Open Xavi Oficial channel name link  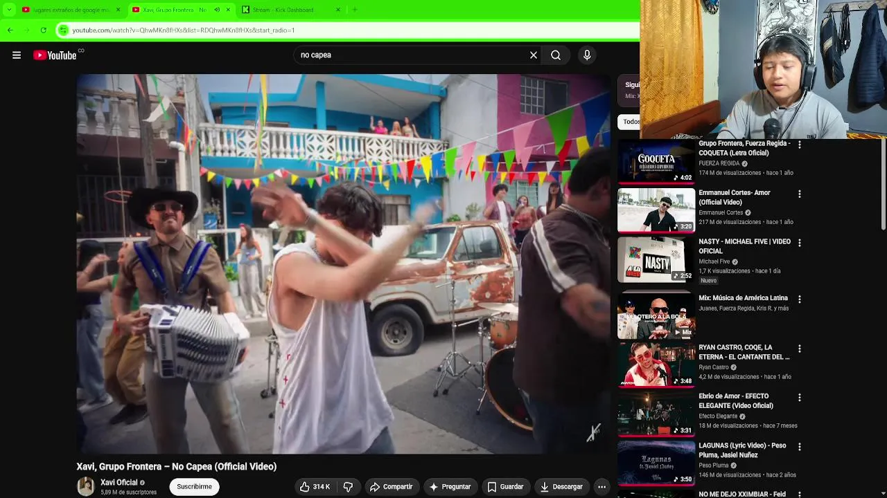pyautogui.click(x=119, y=483)
